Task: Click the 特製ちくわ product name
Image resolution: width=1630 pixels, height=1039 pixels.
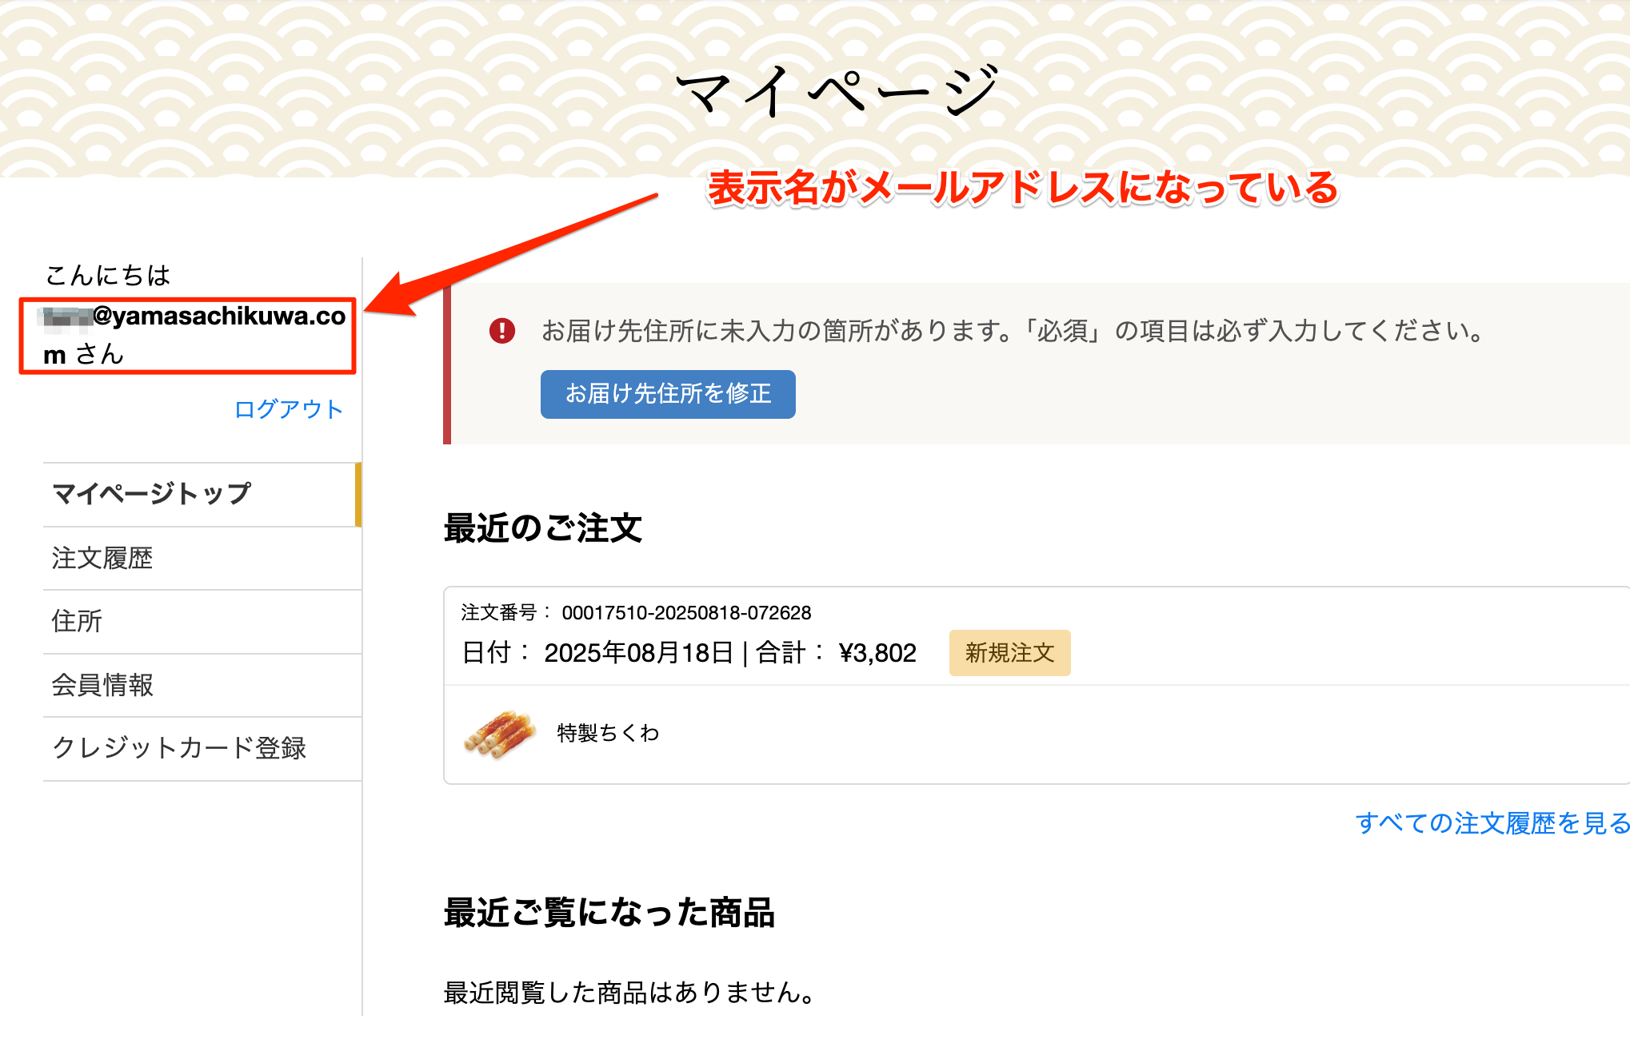Action: pyautogui.click(x=608, y=733)
